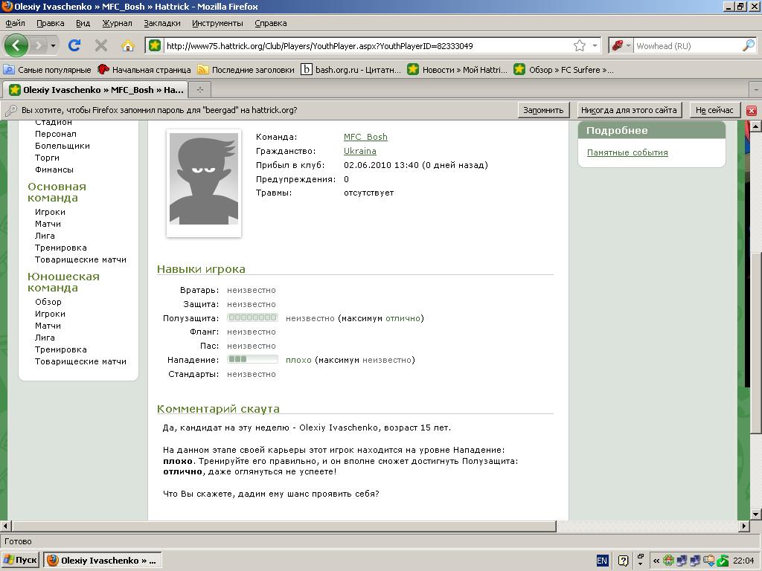762x571 pixels.
Task: Reload the current page
Action: pos(74,45)
